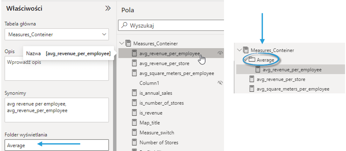Click the Average folder icon in the tree
346x151 pixels.
click(252, 60)
